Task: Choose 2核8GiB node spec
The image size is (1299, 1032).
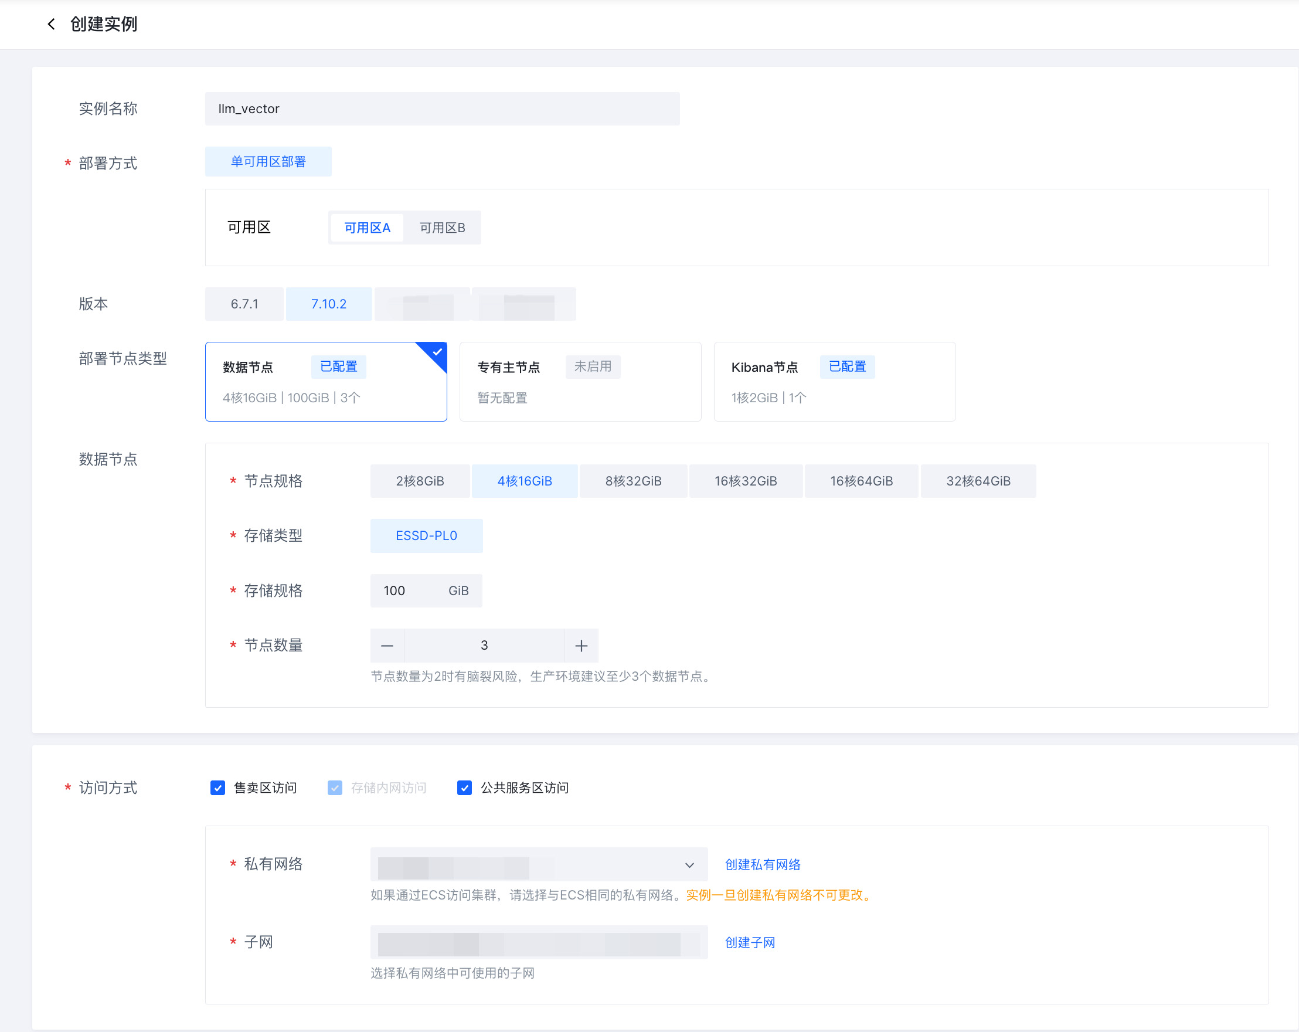Action: coord(420,481)
